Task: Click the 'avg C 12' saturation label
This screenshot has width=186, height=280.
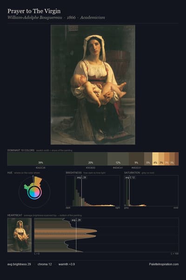Action: tap(130, 177)
